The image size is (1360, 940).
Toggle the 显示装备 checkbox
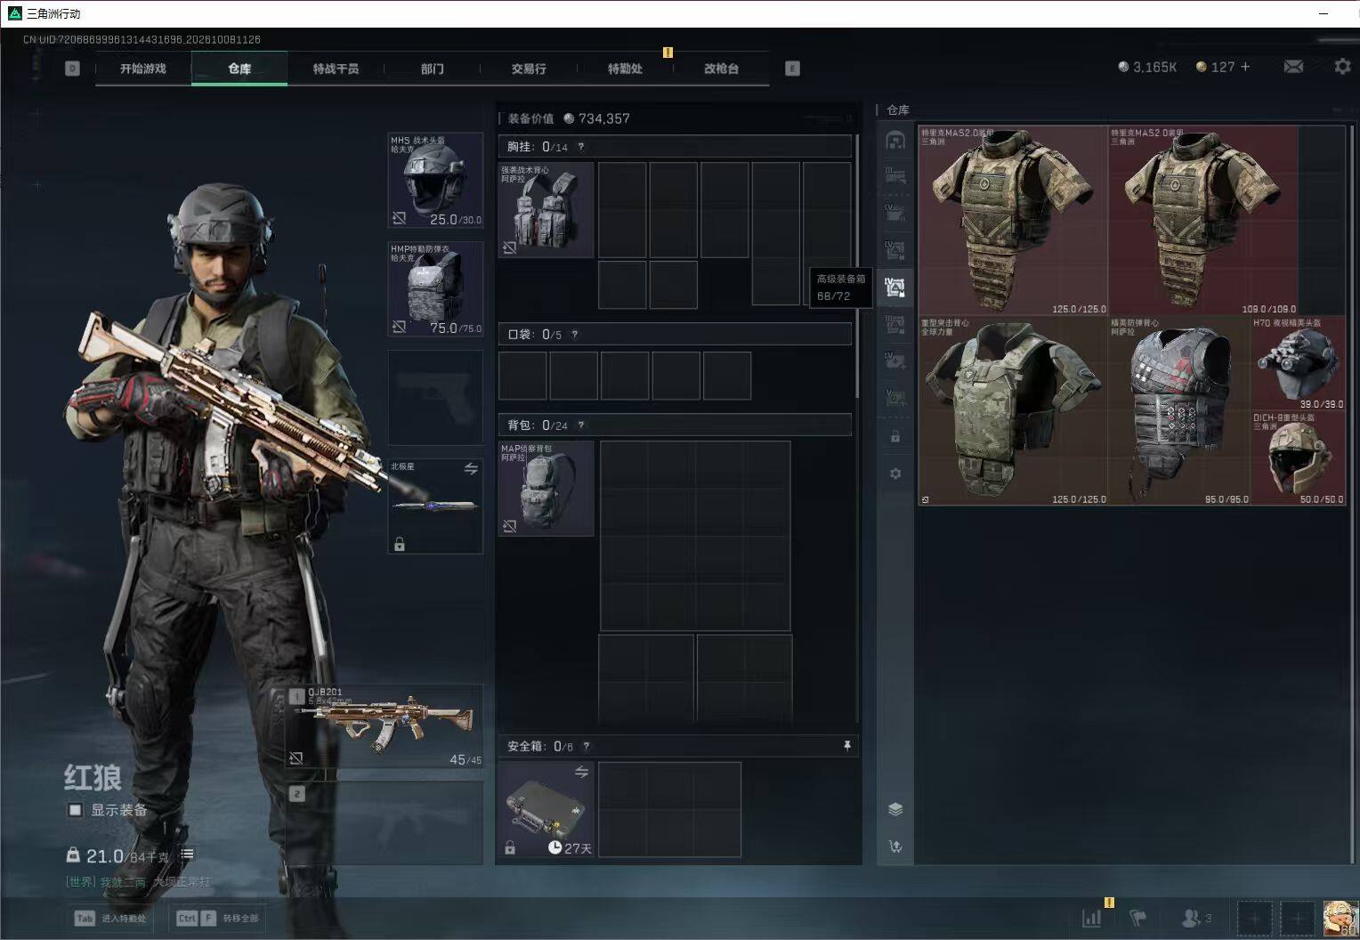[76, 810]
